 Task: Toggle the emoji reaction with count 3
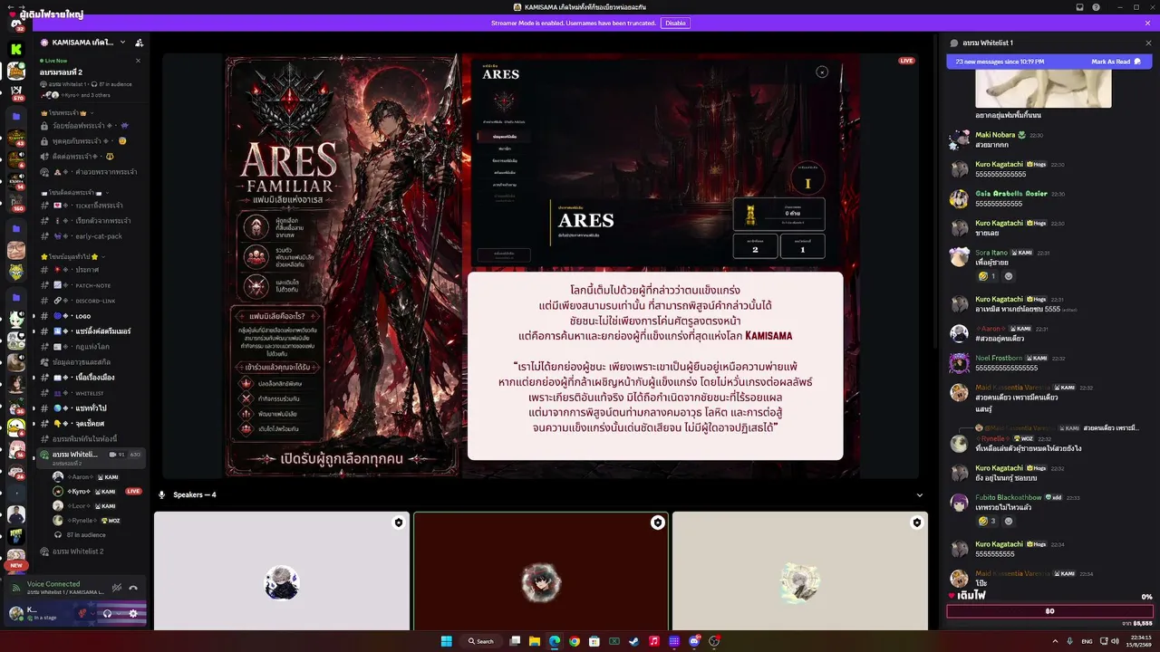(987, 521)
